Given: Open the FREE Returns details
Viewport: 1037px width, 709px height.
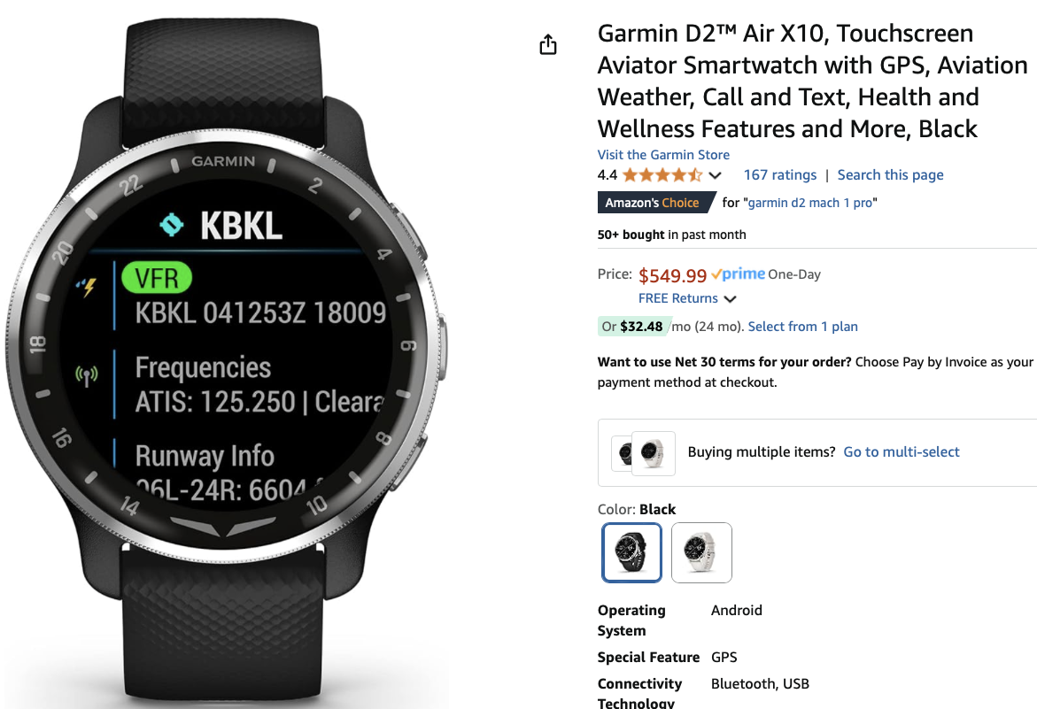Looking at the screenshot, I should [x=677, y=298].
